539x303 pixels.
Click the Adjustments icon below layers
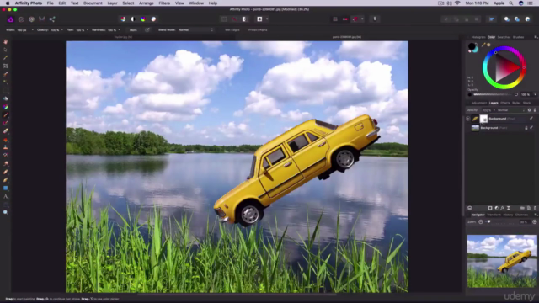pos(496,208)
